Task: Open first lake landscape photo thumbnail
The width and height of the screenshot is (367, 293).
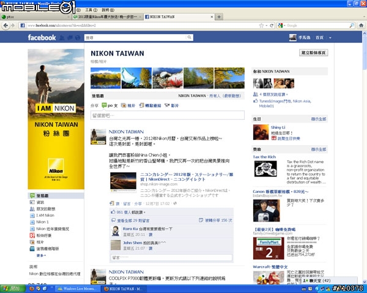Action: point(106,78)
